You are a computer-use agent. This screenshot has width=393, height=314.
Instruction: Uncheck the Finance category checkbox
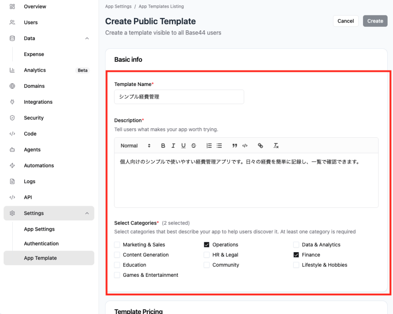tap(296, 255)
